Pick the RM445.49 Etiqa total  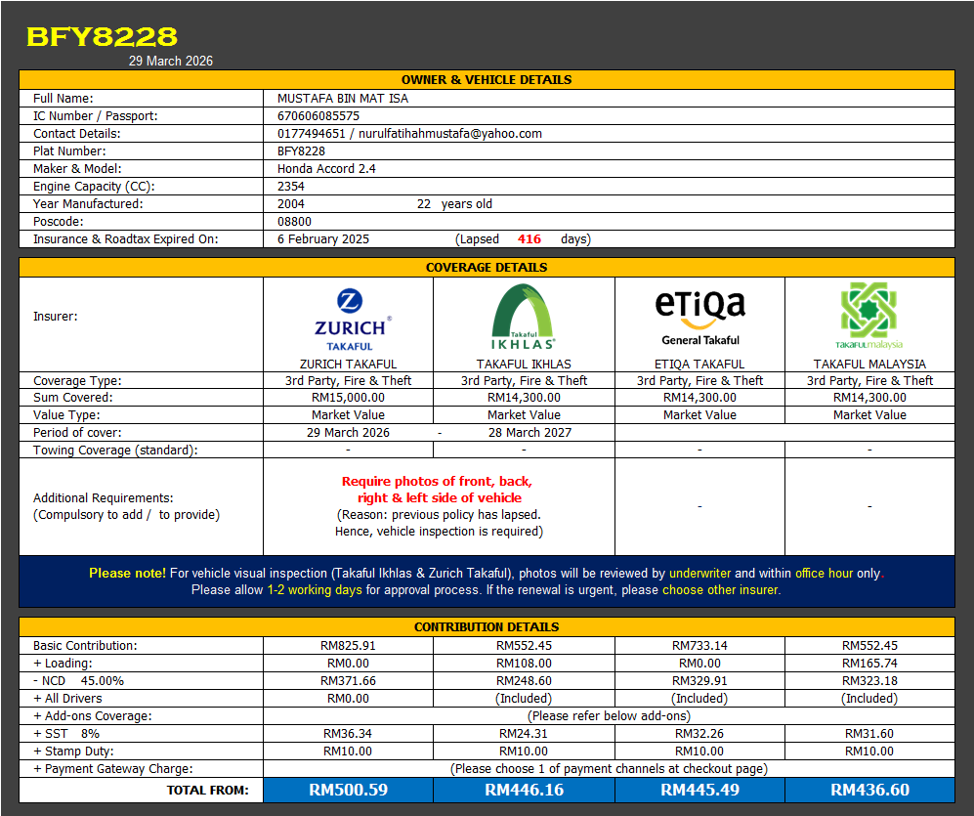coord(699,790)
